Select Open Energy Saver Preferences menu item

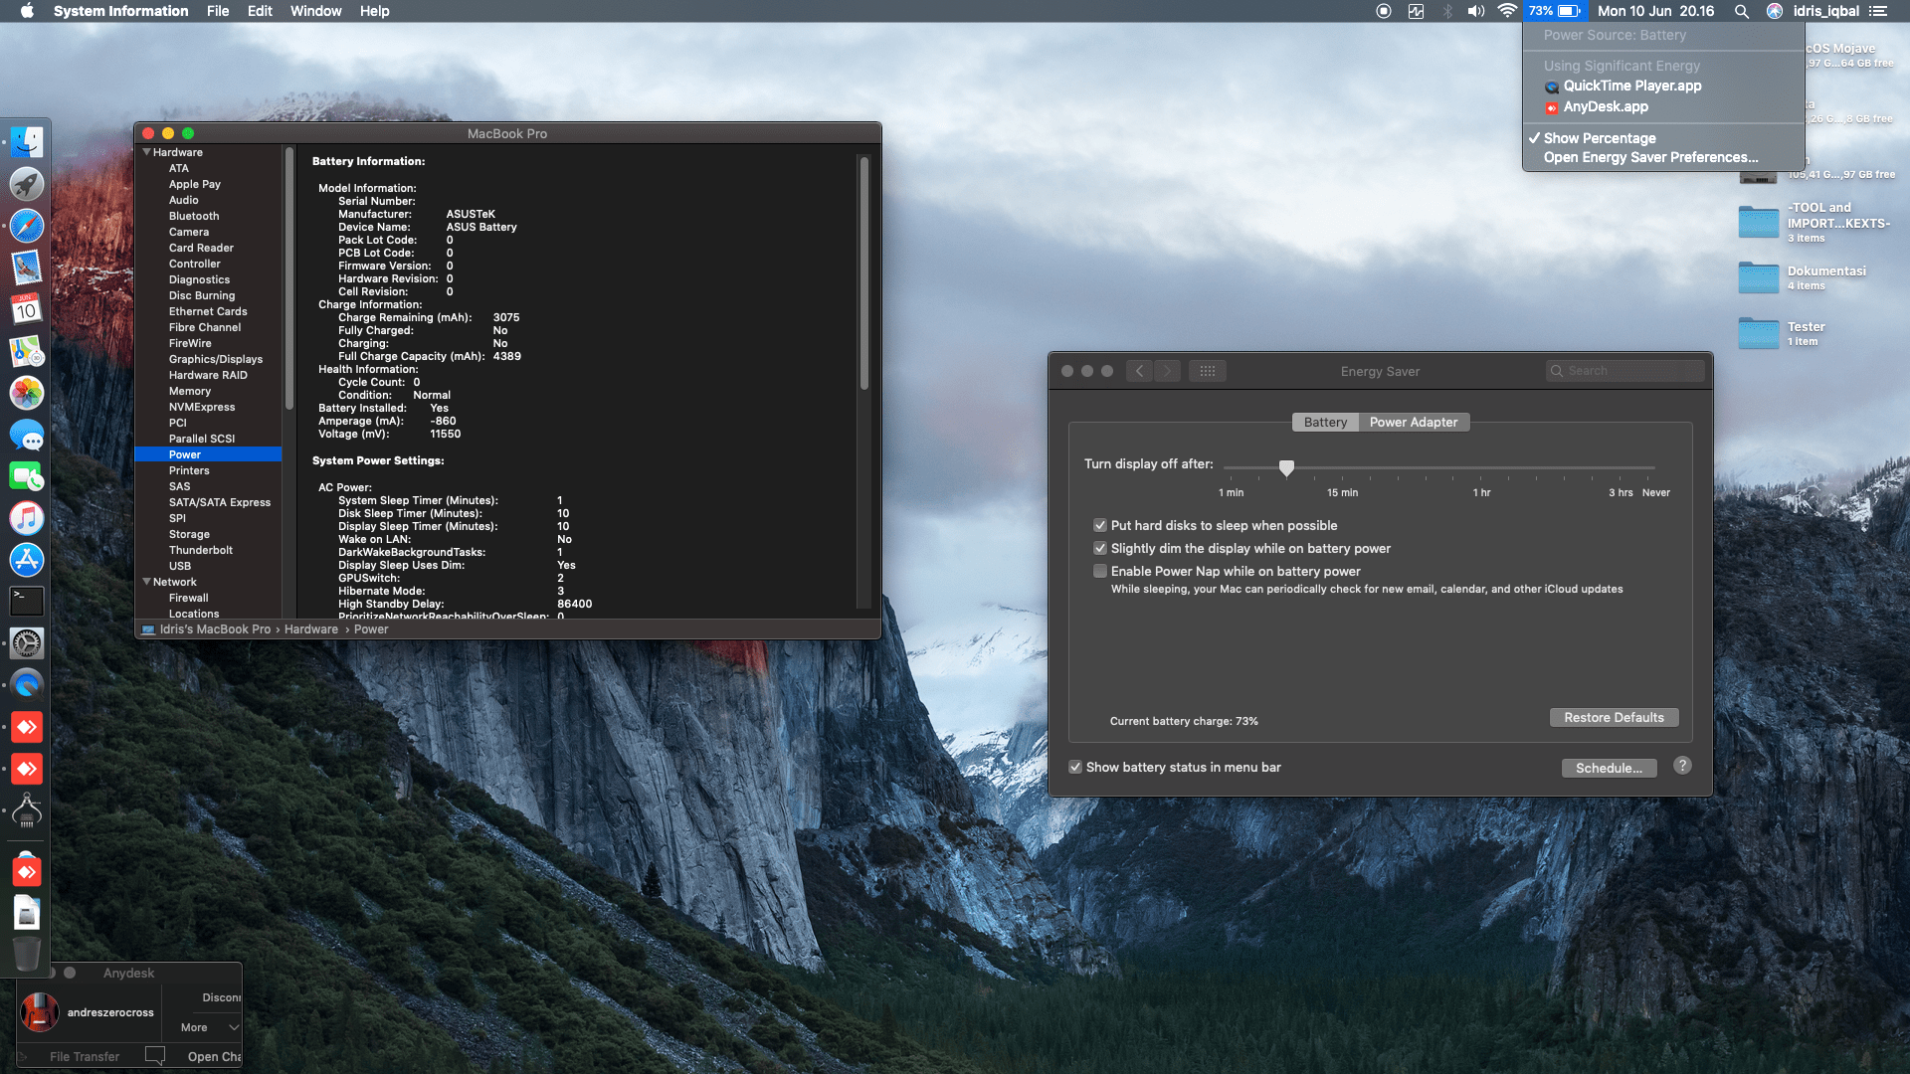click(x=1650, y=157)
